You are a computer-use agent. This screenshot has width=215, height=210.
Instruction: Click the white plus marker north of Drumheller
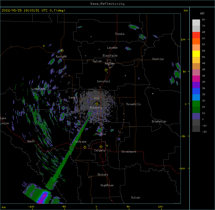click(153, 94)
